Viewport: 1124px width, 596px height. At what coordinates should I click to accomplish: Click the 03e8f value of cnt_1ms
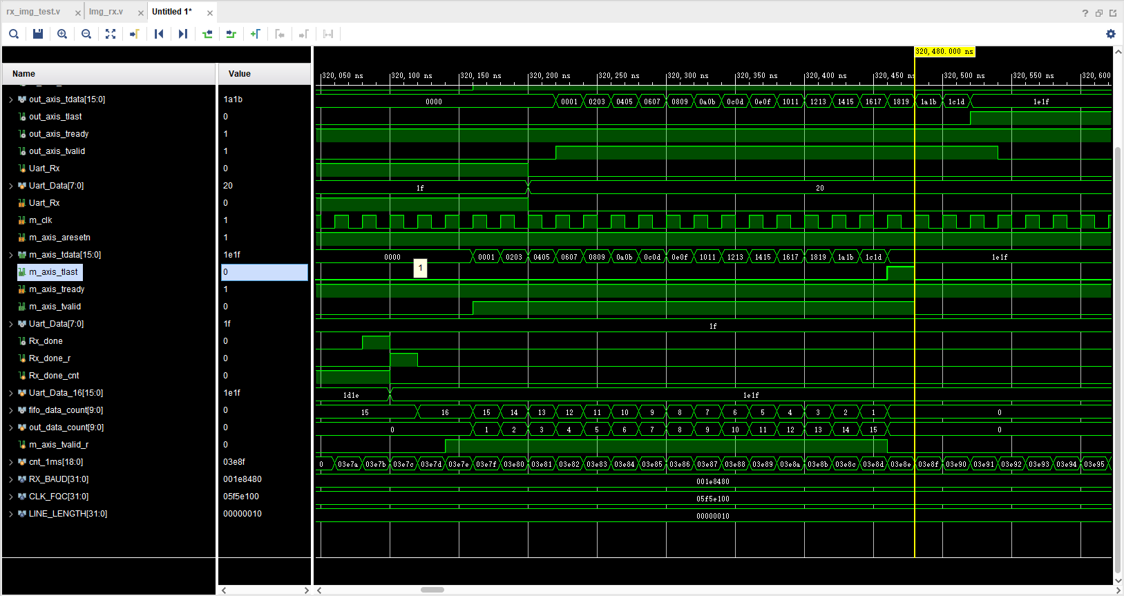[234, 462]
